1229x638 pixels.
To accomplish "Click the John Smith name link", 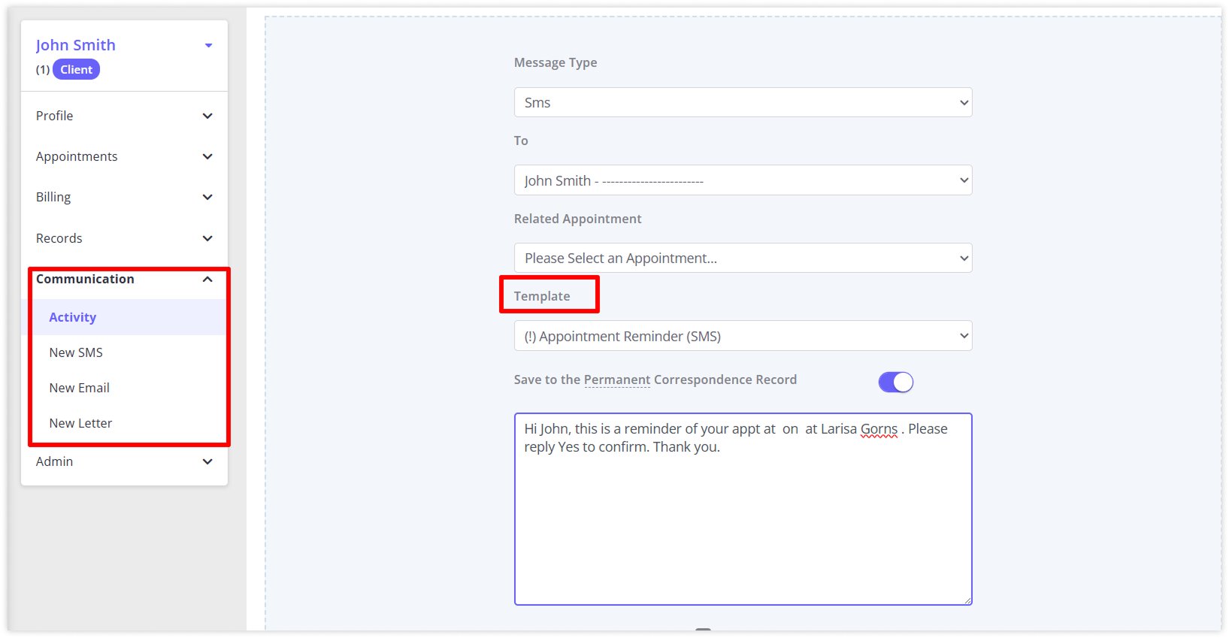I will pyautogui.click(x=75, y=45).
